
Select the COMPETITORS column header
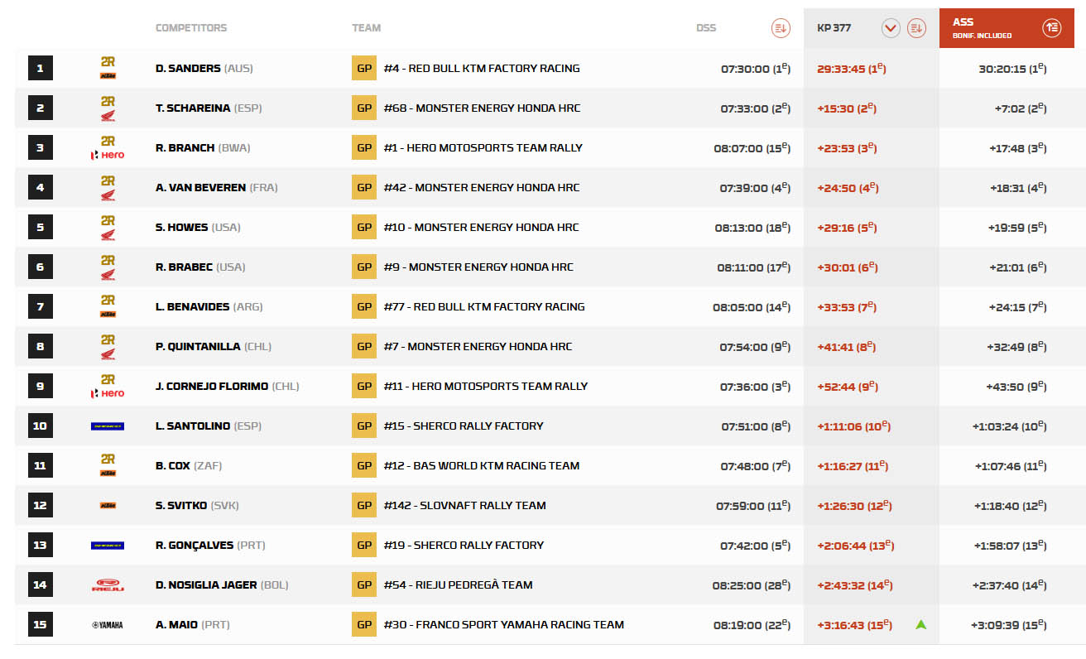[190, 28]
